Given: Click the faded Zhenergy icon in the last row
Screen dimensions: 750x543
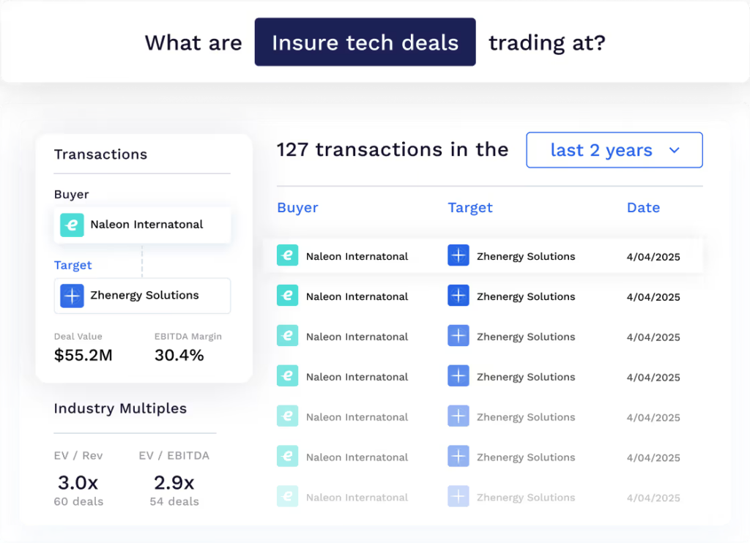Looking at the screenshot, I should pos(458,497).
